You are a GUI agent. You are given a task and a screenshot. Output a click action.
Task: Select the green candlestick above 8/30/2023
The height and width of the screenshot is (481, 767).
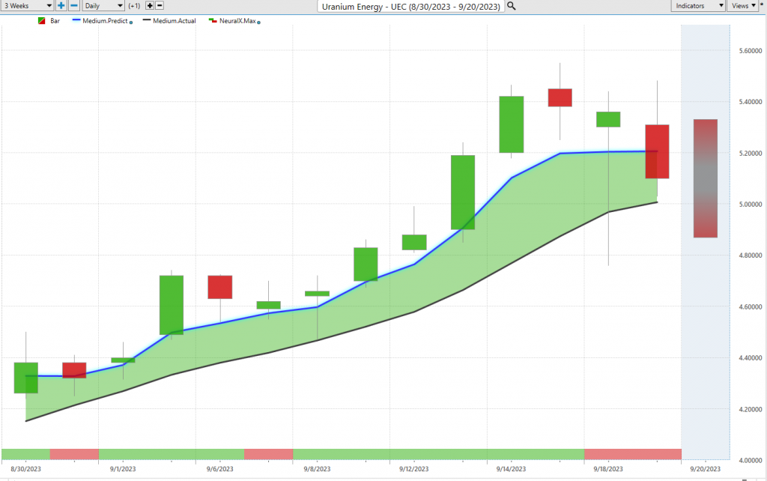pos(26,378)
